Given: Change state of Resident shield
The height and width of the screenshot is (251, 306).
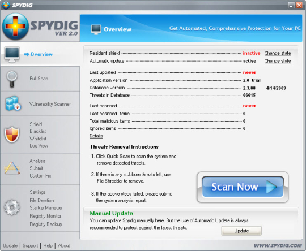Looking at the screenshot, I should (x=278, y=53).
